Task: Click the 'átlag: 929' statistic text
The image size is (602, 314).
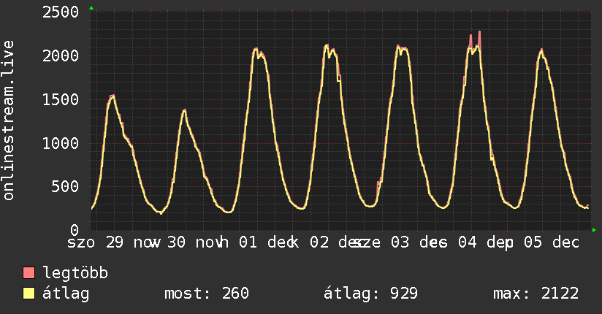Action: [370, 294]
